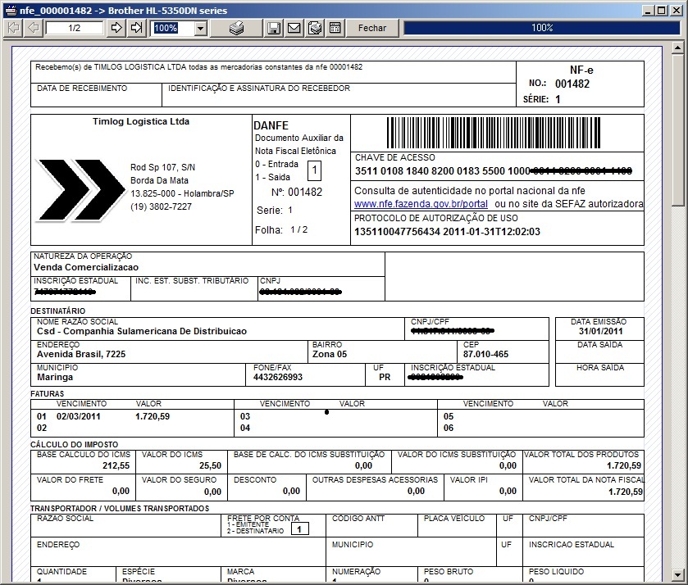Click the VALOR DO FRETE amount 0,00
This screenshot has height=585, width=688.
pyautogui.click(x=121, y=491)
